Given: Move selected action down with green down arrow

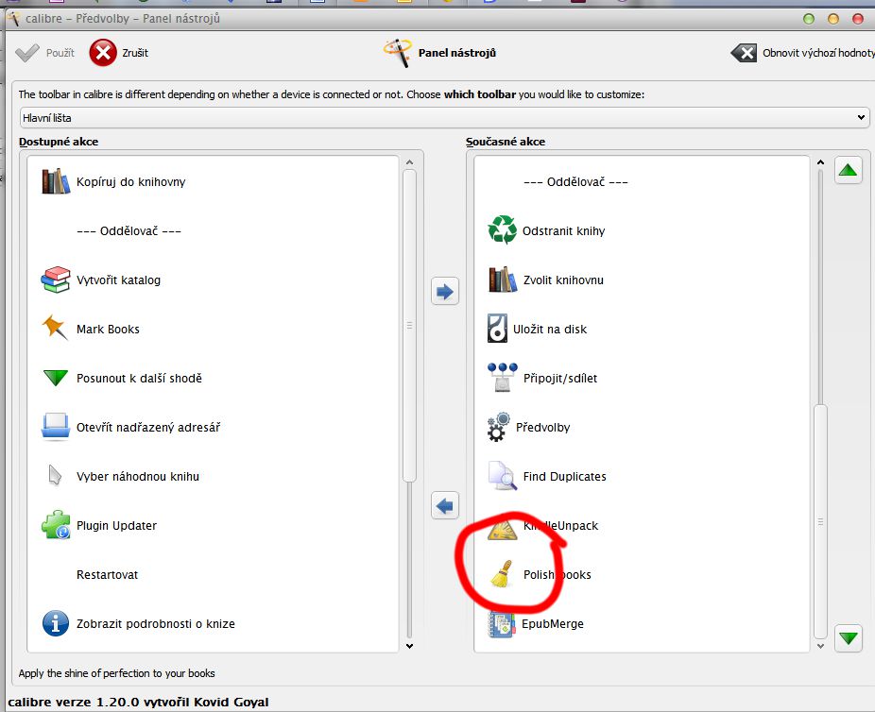Looking at the screenshot, I should pos(849,637).
